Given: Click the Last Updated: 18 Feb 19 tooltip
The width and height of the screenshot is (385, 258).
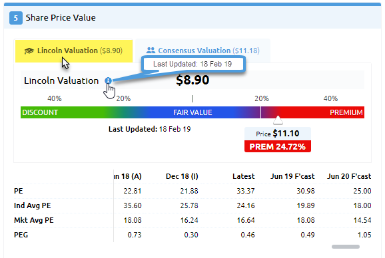Looking at the screenshot, I should 192,64.
